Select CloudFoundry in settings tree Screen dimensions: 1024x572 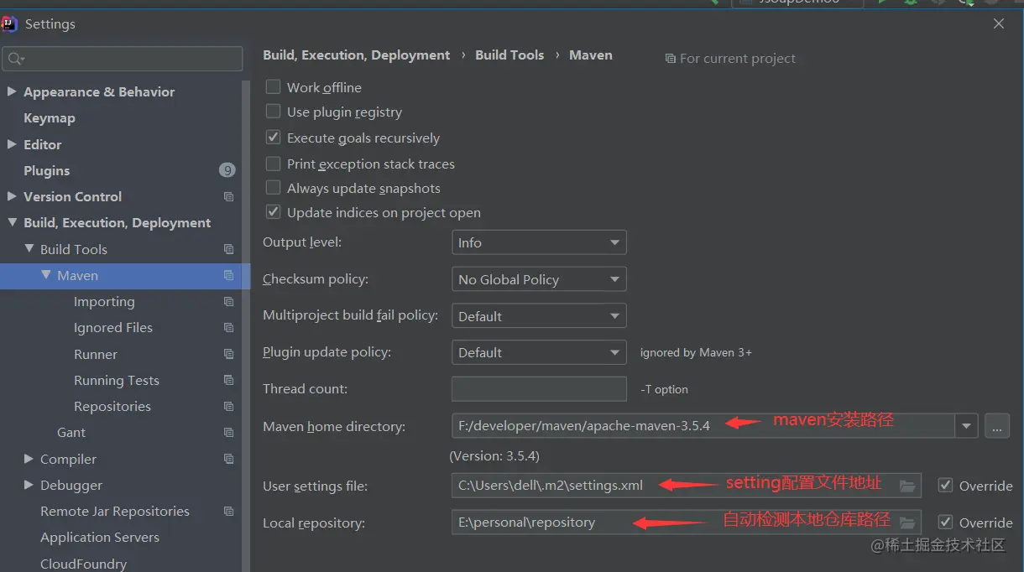pos(84,564)
